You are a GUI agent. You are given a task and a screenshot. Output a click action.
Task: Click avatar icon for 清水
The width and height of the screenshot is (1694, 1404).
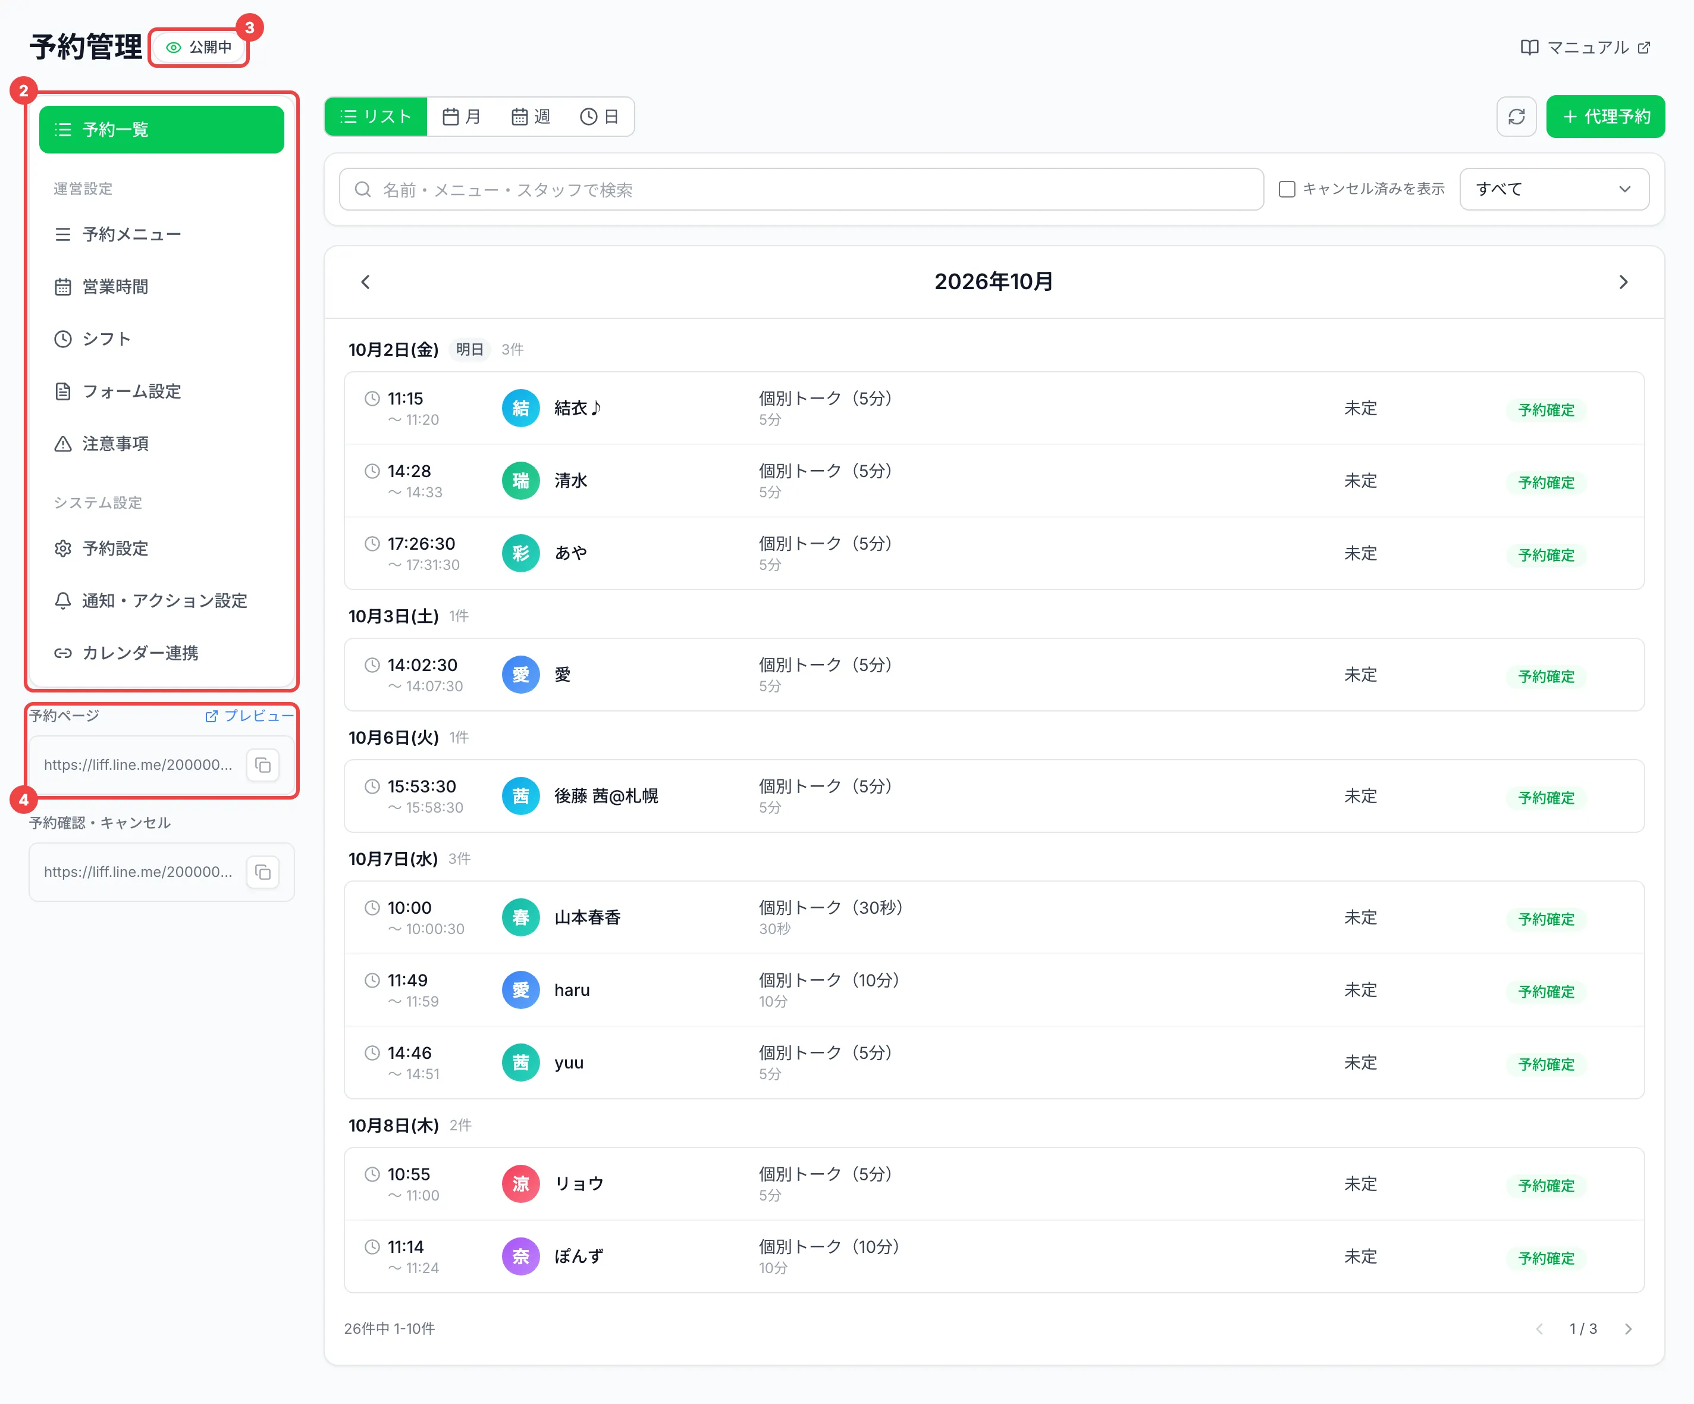520,481
